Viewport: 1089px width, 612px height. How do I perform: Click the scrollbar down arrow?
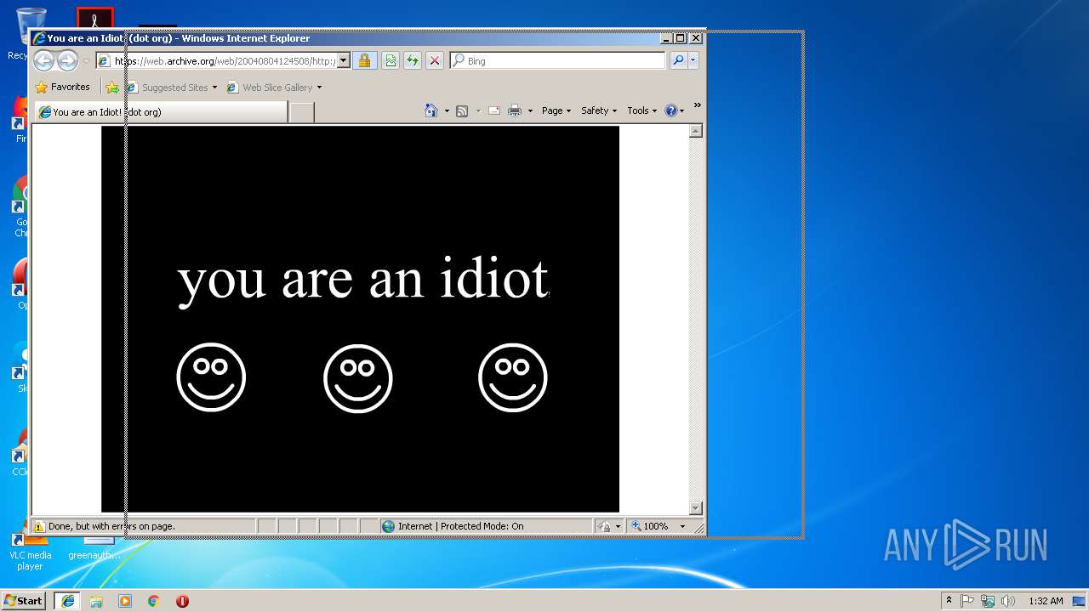coord(696,508)
